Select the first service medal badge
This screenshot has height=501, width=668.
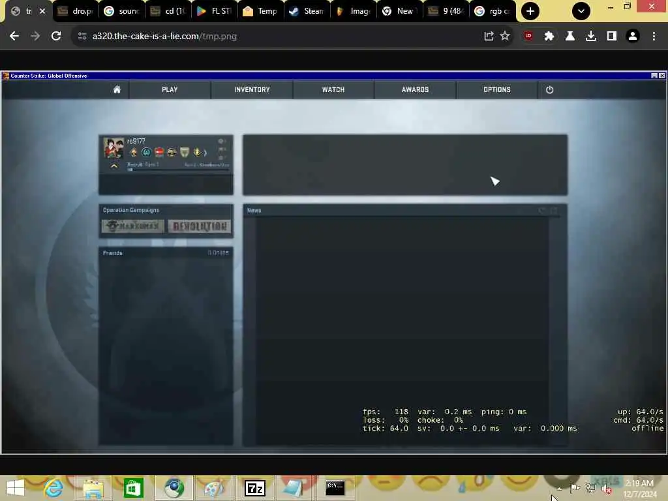click(133, 152)
